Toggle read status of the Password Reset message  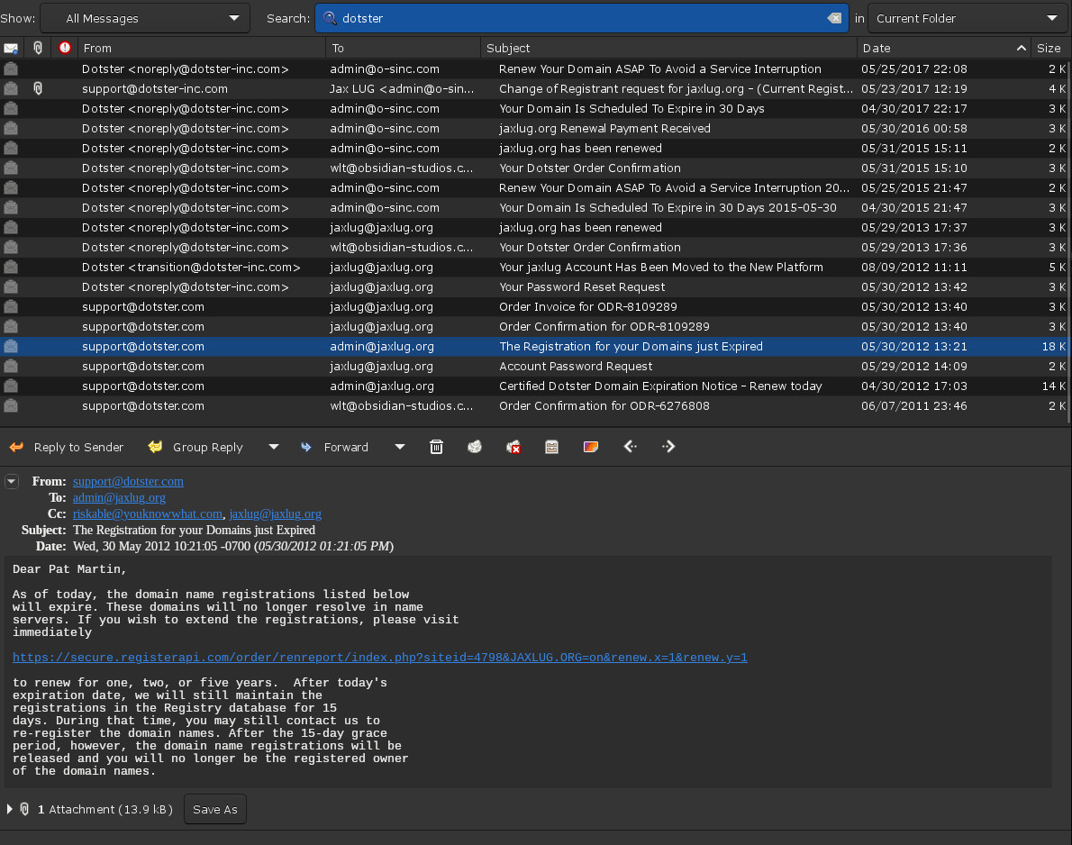(10, 286)
